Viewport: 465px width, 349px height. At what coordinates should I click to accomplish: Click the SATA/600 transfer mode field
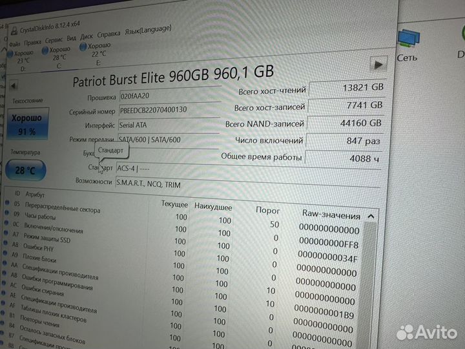pos(168,140)
